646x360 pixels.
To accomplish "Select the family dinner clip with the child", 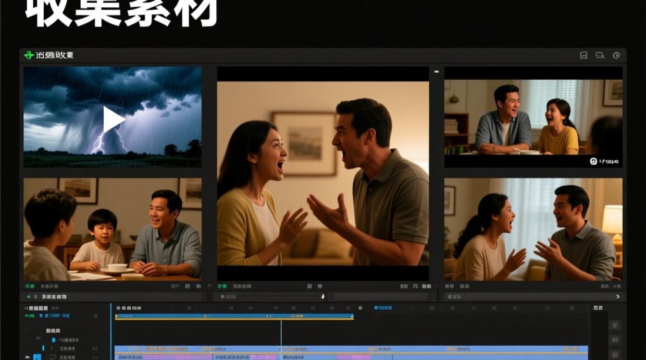I will [x=112, y=229].
